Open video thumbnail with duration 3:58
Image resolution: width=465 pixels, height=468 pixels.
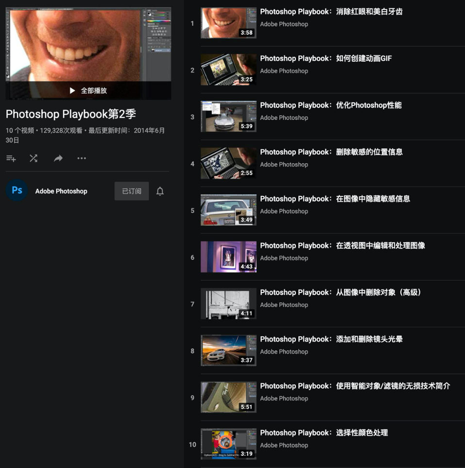[228, 23]
